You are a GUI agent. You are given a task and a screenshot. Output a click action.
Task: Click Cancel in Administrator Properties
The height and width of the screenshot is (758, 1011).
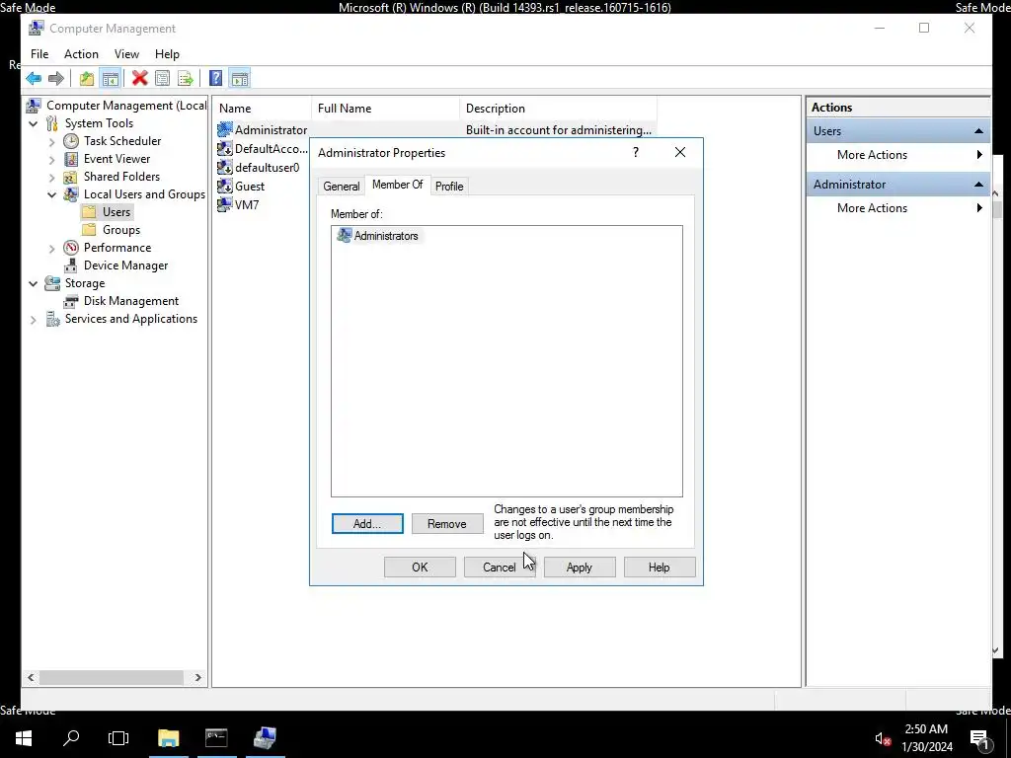coord(499,568)
